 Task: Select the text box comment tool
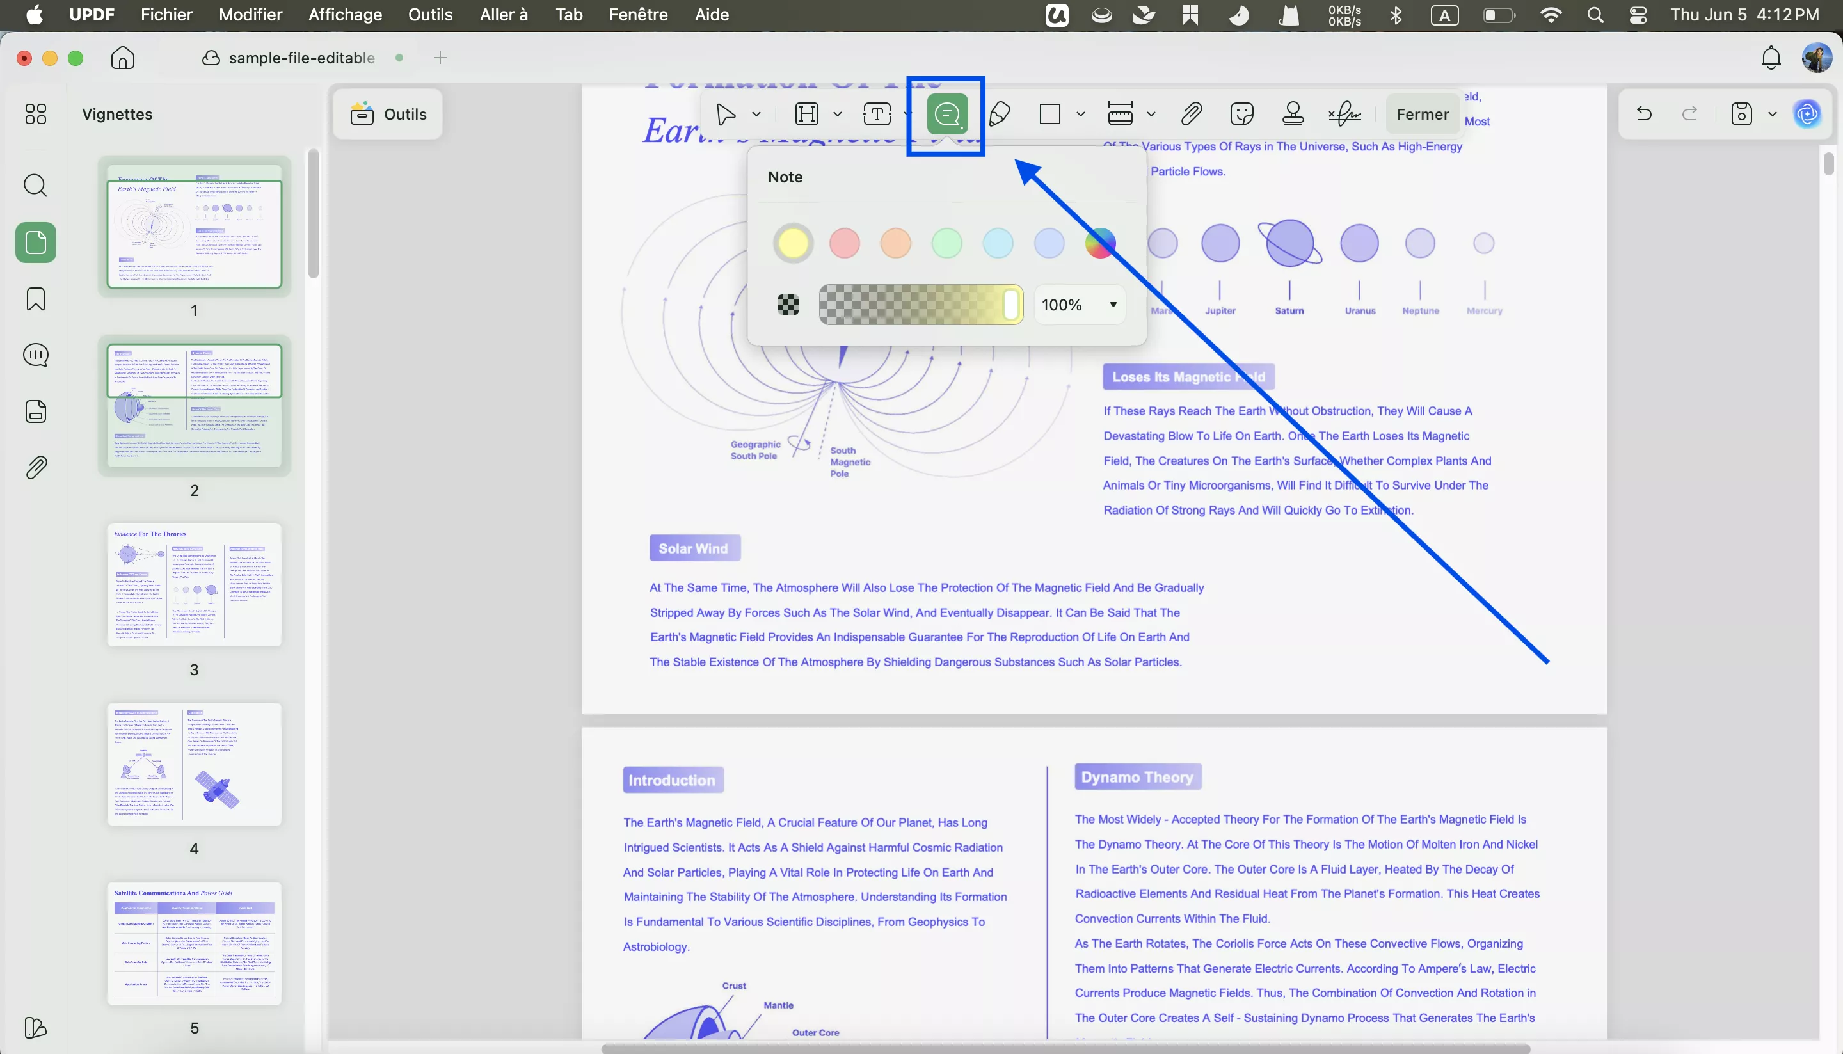877,115
